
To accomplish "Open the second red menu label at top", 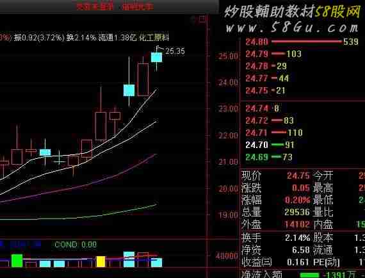I will click(x=138, y=6).
